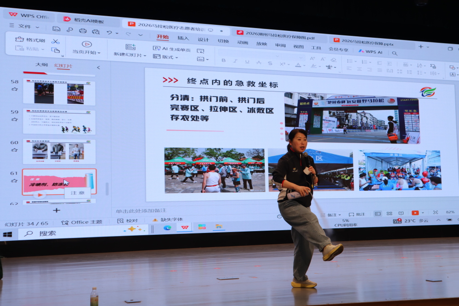Toggle Underline formatting button
This screenshot has width=459, height=306.
pos(247,62)
